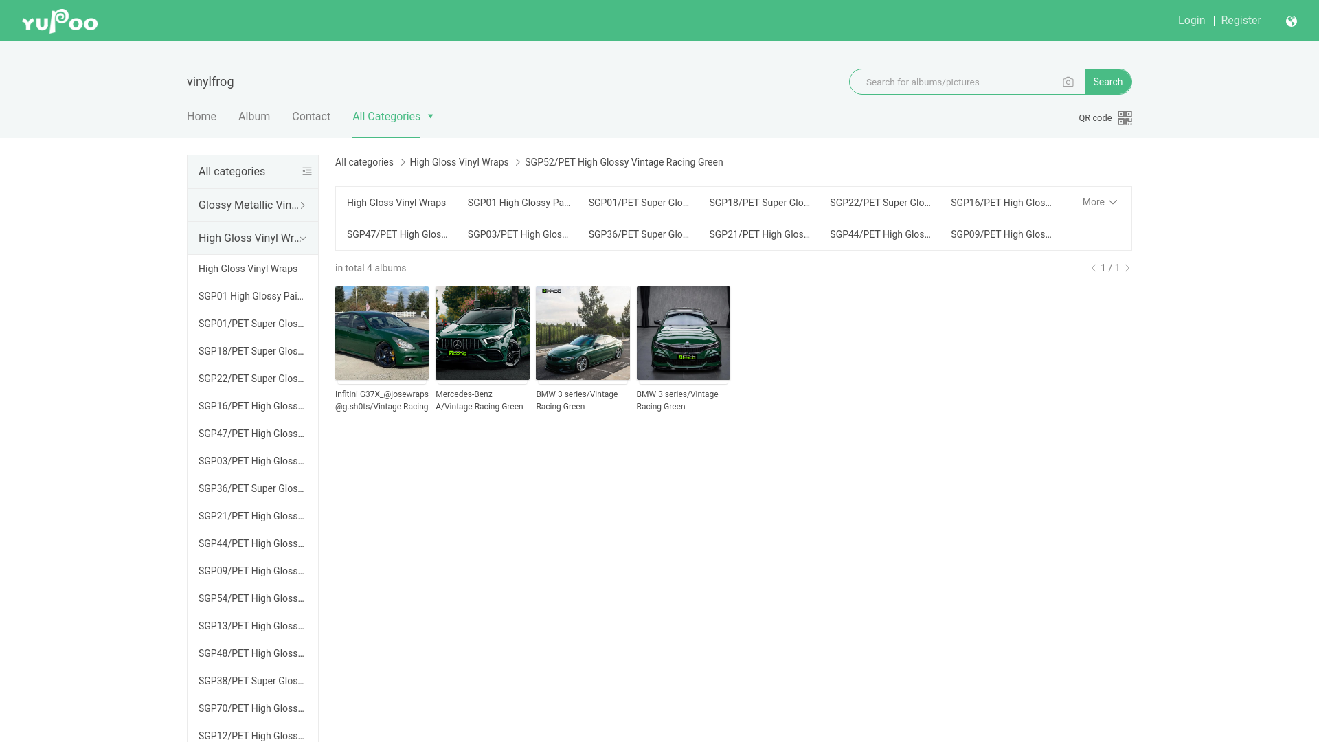
Task: Expand the More categories dropdown
Action: click(x=1100, y=202)
